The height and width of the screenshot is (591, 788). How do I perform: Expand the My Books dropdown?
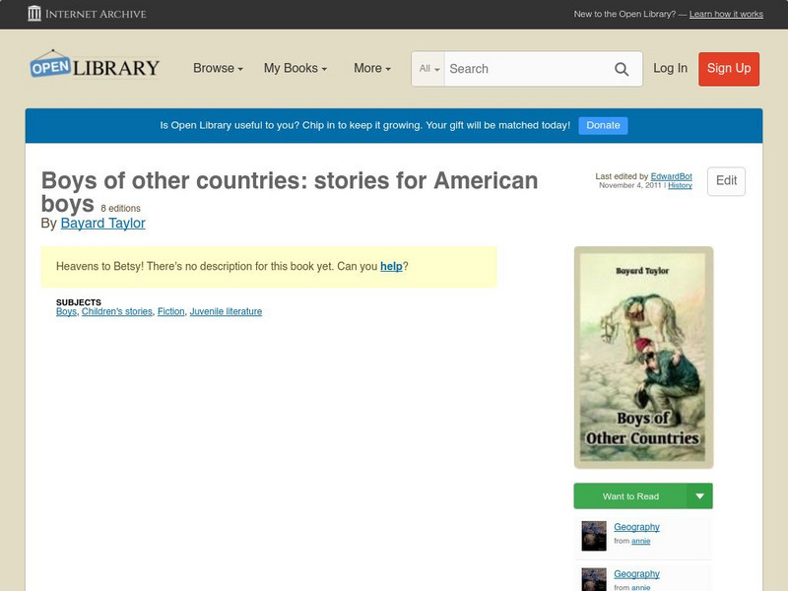click(295, 68)
